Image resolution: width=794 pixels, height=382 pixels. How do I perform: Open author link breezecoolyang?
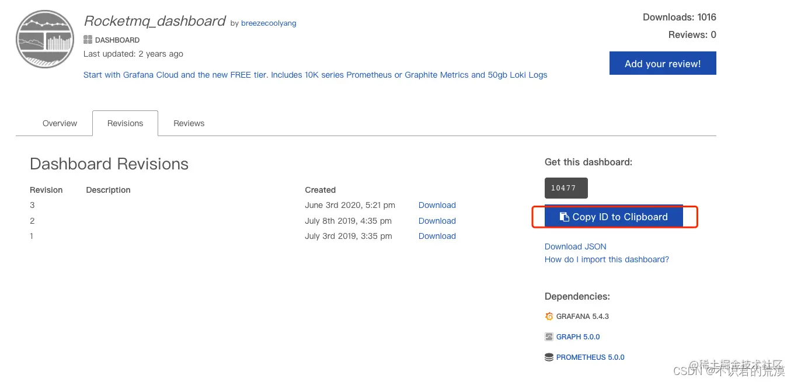point(269,23)
